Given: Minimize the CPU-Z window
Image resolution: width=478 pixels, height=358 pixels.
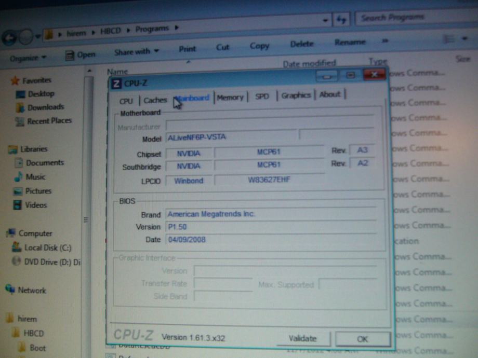Looking at the screenshot, I should pos(326,76).
